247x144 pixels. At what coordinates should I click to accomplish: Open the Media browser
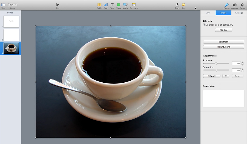point(125,5)
